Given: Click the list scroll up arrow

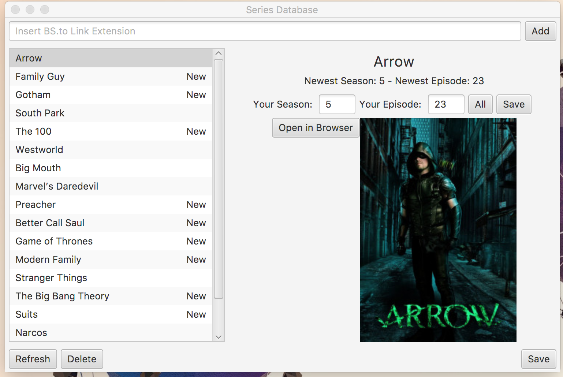Looking at the screenshot, I should [x=219, y=53].
